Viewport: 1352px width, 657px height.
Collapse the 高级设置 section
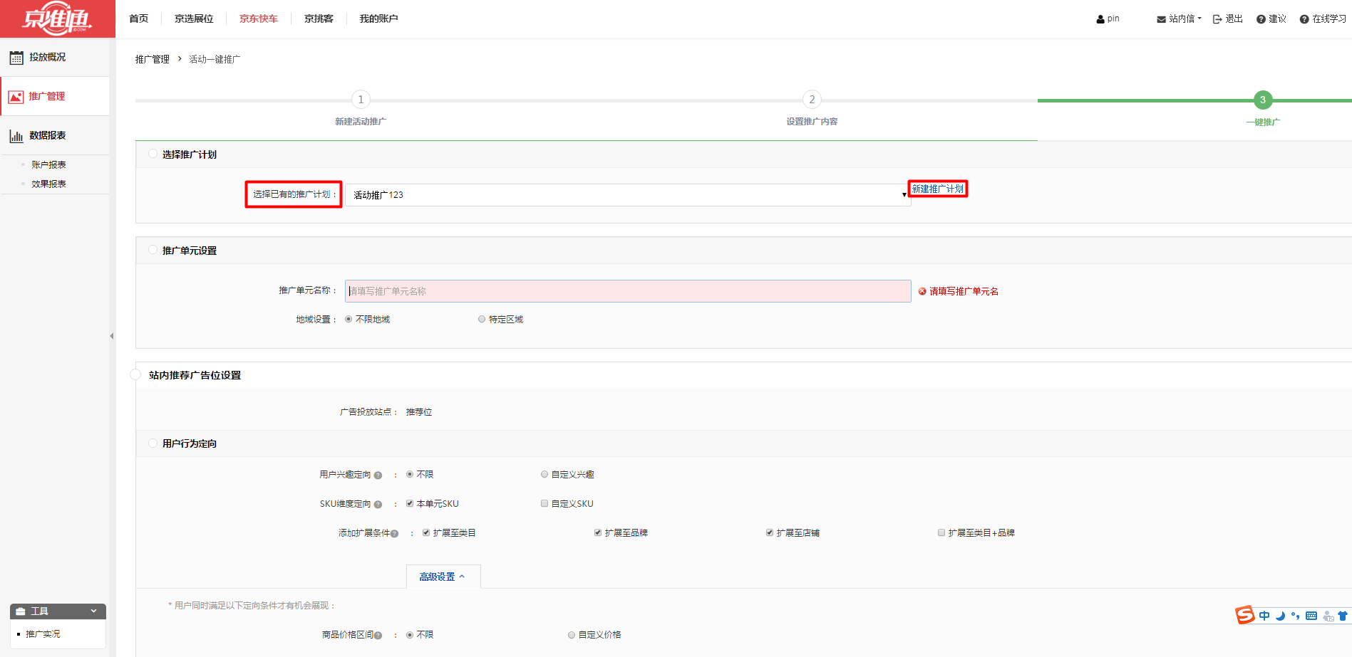point(443,577)
